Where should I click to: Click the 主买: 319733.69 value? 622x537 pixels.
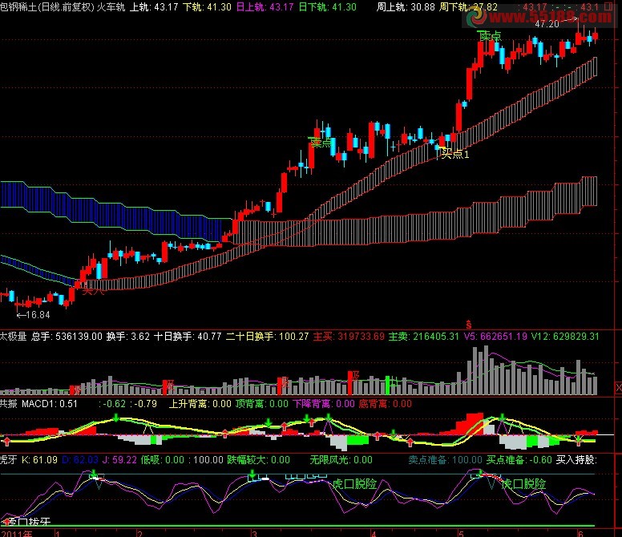[349, 337]
